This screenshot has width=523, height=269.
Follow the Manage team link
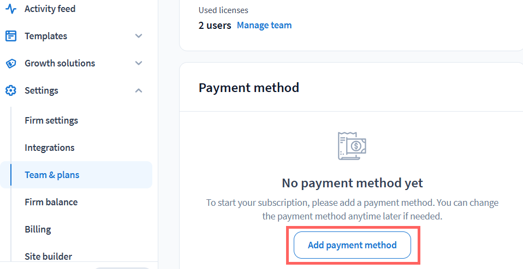click(x=264, y=25)
